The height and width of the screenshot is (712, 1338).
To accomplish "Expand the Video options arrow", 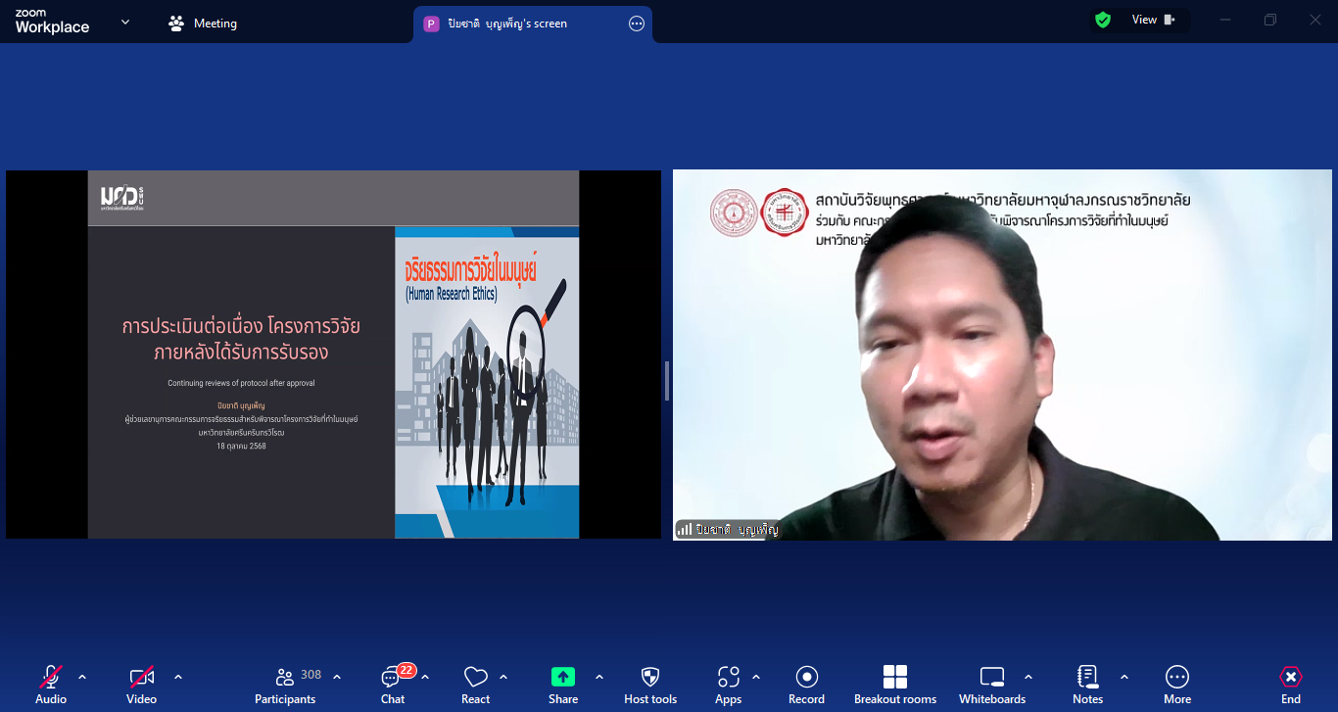I will coord(178,677).
